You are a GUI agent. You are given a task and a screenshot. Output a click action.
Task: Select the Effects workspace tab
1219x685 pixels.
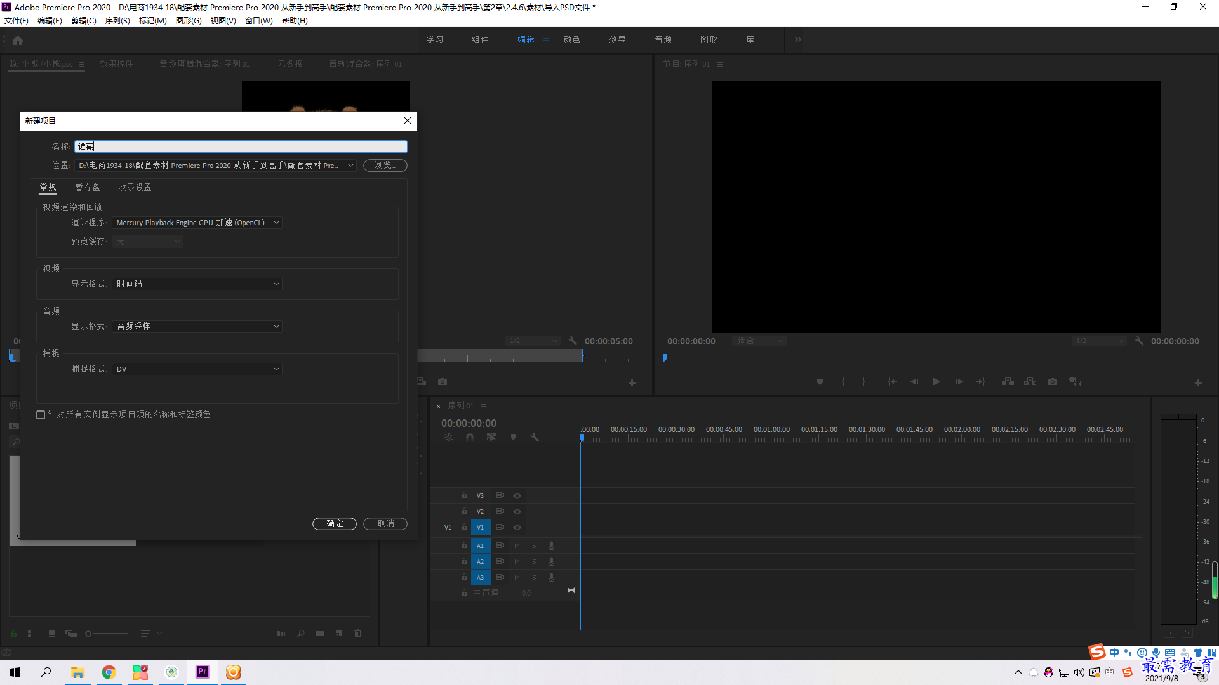(x=617, y=39)
